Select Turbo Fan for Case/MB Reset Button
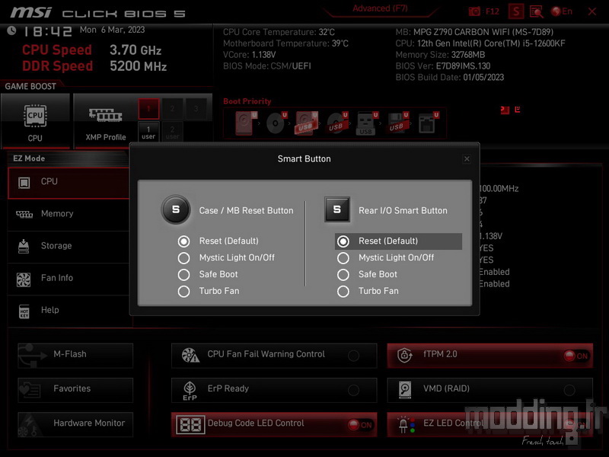609x457 pixels. 183,292
